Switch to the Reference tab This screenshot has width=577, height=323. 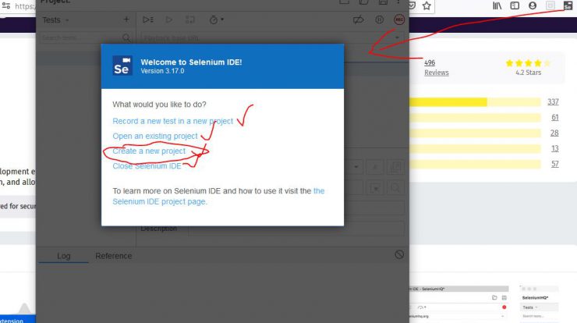click(x=113, y=256)
